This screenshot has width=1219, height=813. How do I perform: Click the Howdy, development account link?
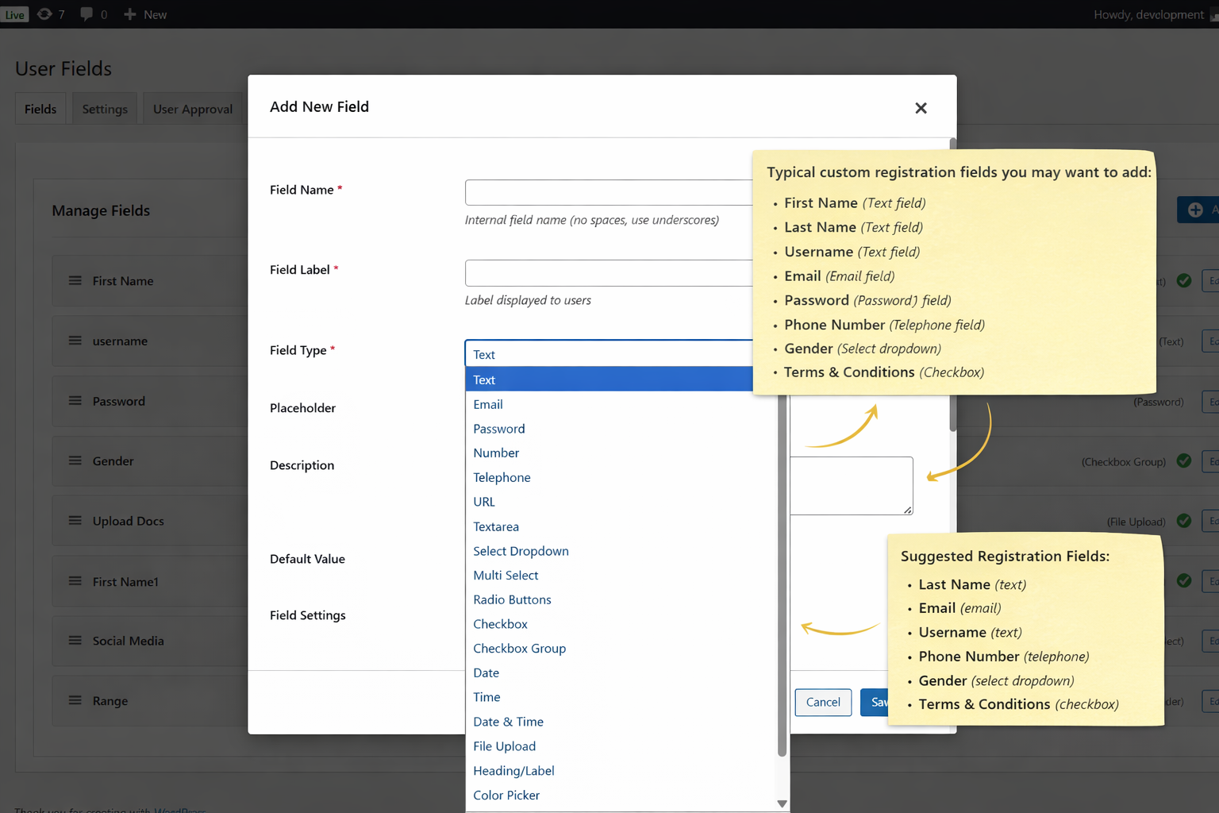coord(1148,13)
